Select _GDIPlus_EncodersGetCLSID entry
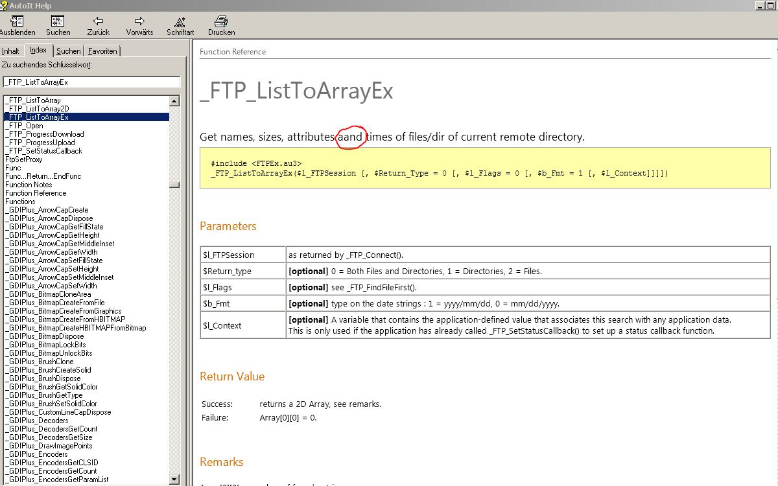This screenshot has height=486, width=778. (x=51, y=463)
